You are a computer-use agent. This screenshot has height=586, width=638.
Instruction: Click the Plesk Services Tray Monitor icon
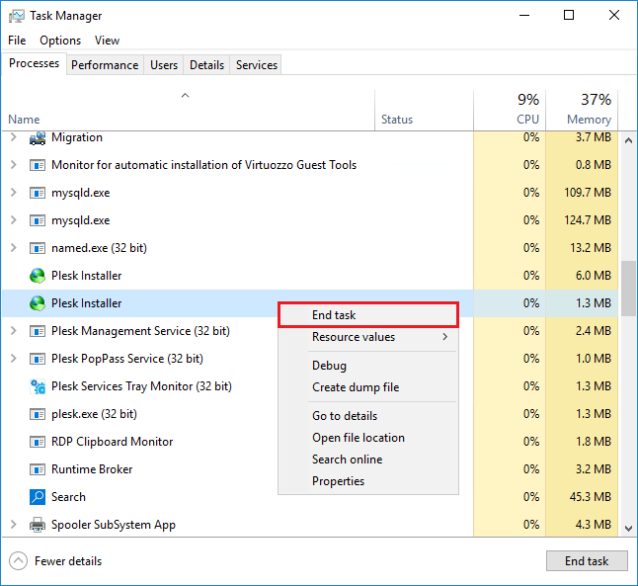tap(38, 386)
